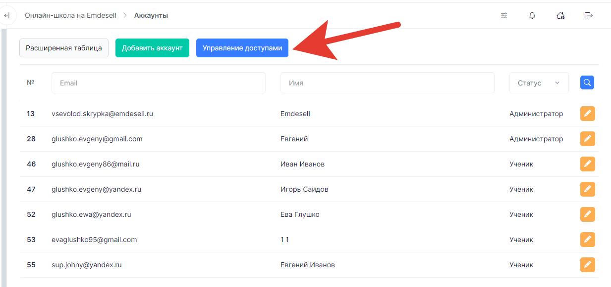Collapse the sidebar with the arrow icon
The width and height of the screenshot is (611, 287).
click(6, 16)
